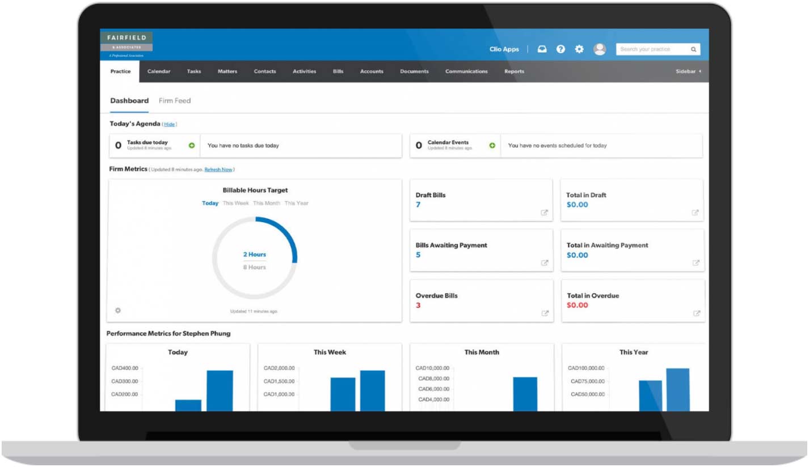The height and width of the screenshot is (467, 809).
Task: Open the Tasks tab
Action: [x=194, y=71]
